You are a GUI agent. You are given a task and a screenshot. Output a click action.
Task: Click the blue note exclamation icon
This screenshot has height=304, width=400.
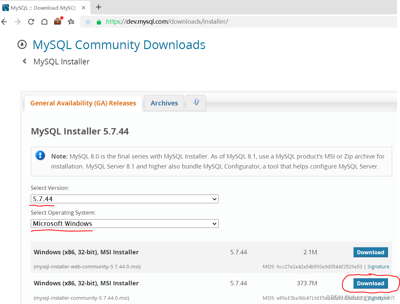coord(40,155)
